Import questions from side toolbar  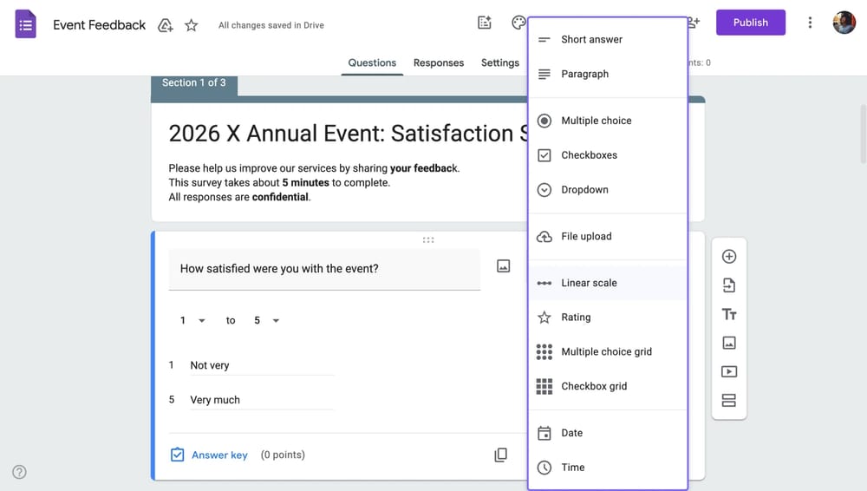point(729,285)
